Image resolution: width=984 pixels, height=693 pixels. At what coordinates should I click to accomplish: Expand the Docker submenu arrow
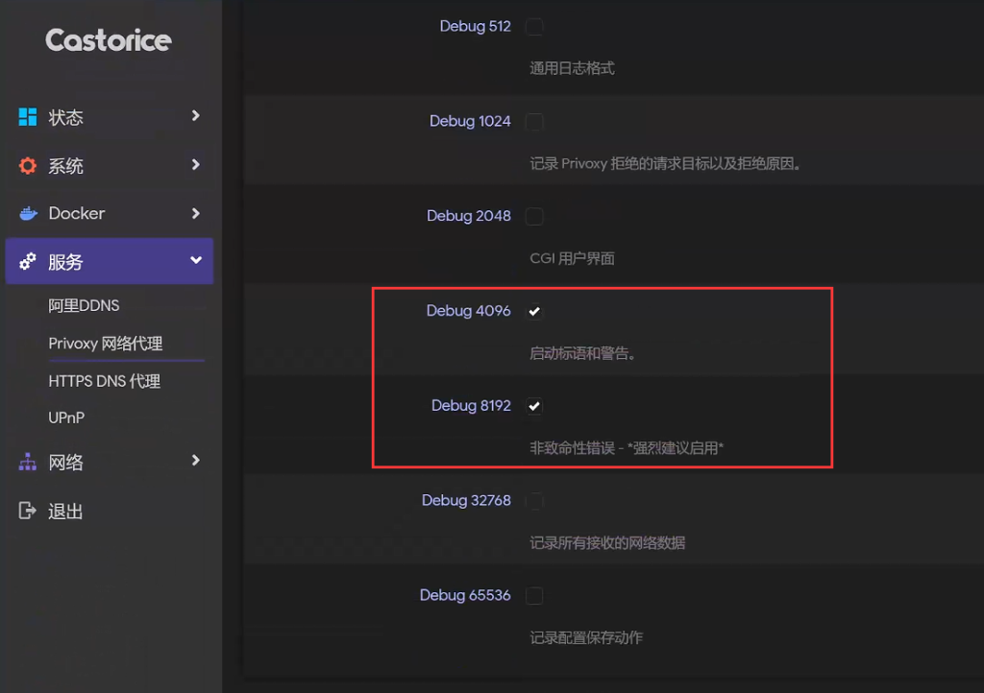195,213
